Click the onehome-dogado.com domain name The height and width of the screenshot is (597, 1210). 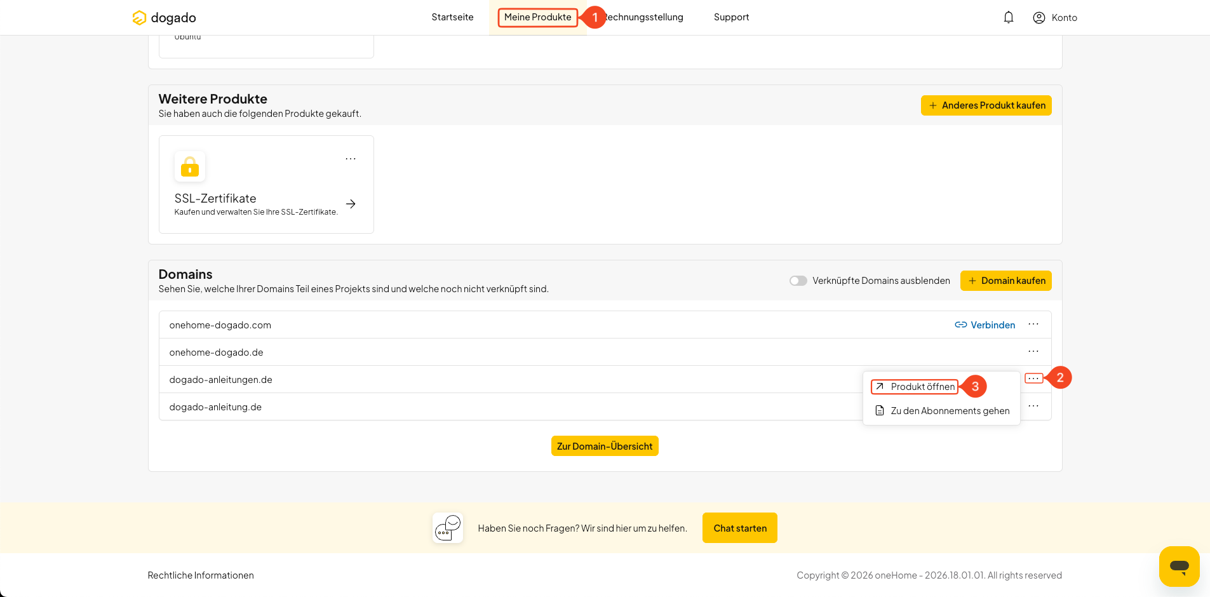[x=220, y=325]
